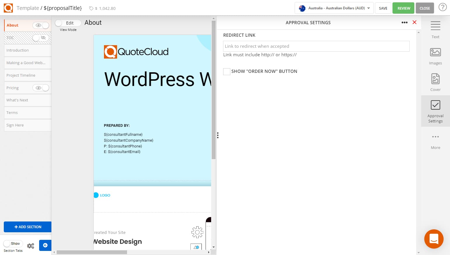
Task: Open the chat support bubble
Action: pyautogui.click(x=434, y=239)
